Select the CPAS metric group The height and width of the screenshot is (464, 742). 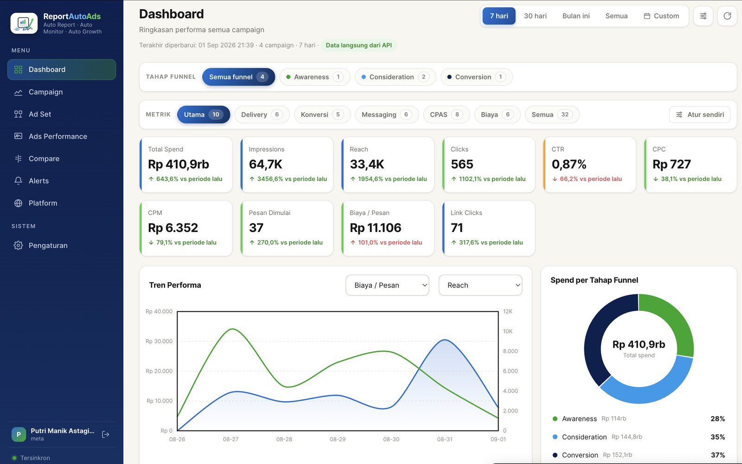(x=446, y=115)
